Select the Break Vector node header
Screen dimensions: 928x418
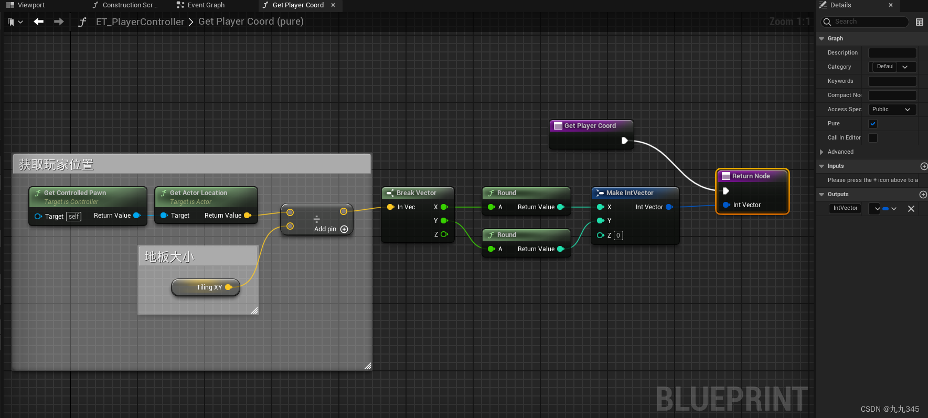(x=418, y=193)
